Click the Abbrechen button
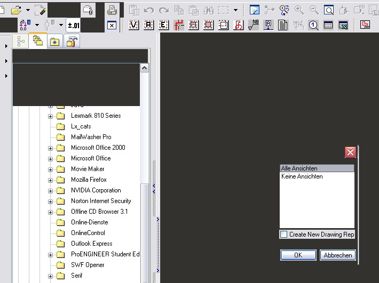The width and height of the screenshot is (379, 283). click(338, 255)
